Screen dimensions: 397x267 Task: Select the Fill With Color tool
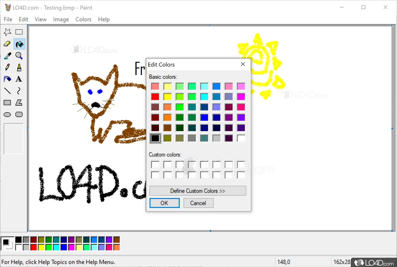[19, 44]
